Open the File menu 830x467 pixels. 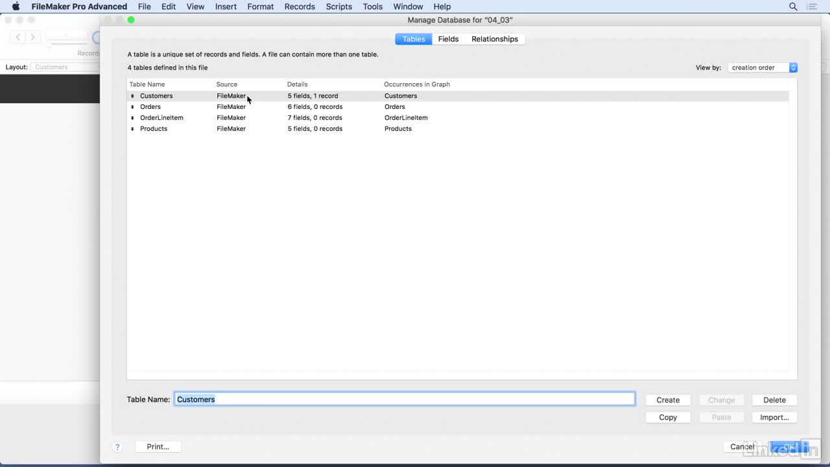145,6
